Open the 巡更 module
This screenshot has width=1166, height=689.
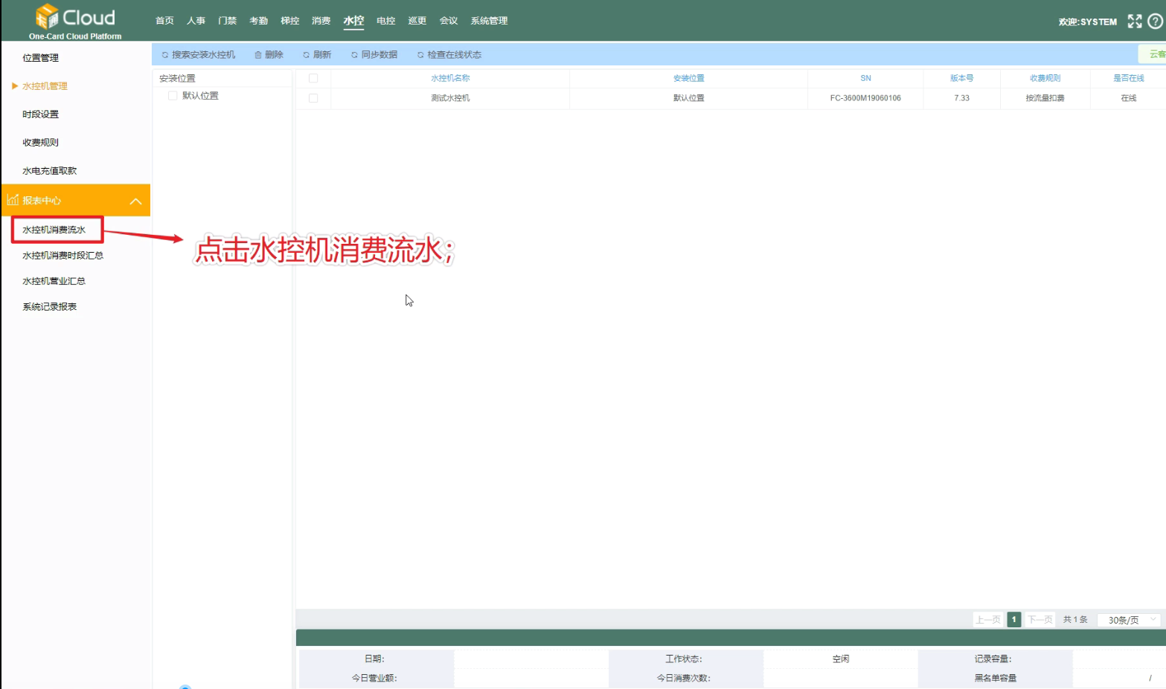tap(417, 21)
